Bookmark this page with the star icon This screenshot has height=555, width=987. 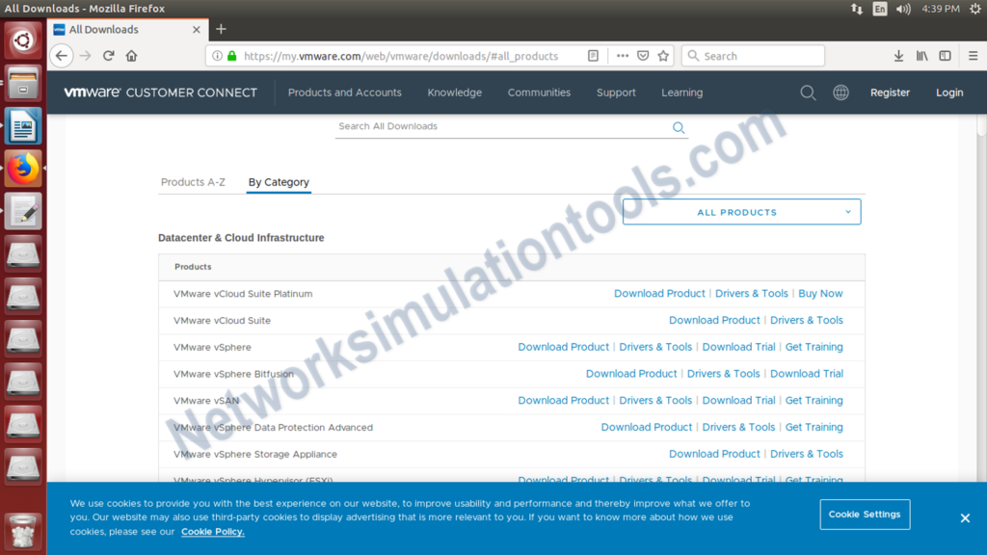coord(662,55)
